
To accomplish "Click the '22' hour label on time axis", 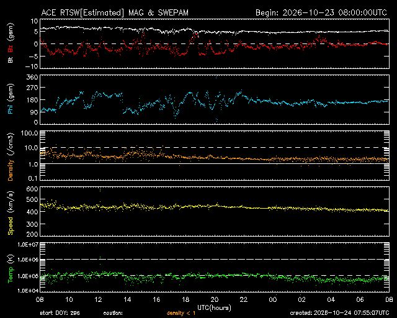I will 244,300.
